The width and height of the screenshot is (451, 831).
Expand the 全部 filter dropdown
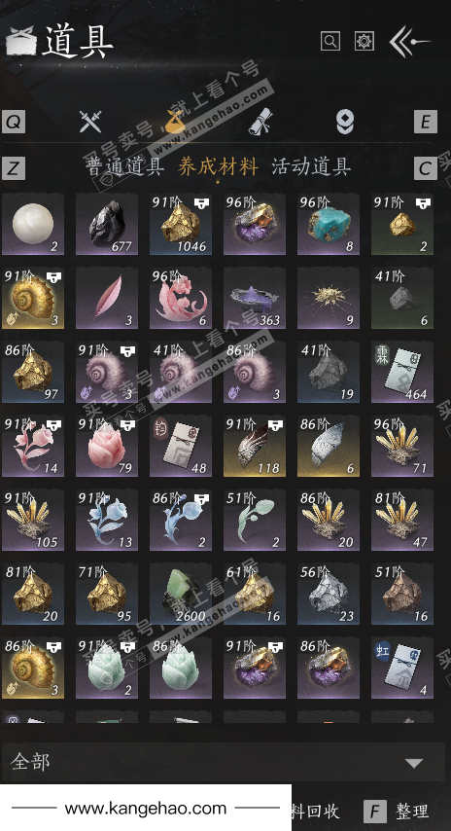pos(222,762)
